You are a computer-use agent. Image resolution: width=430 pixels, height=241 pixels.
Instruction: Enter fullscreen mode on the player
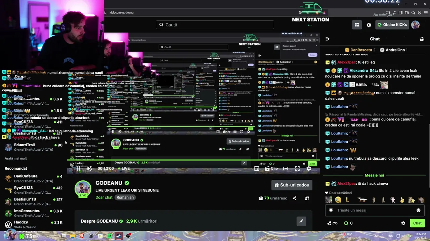(x=297, y=169)
